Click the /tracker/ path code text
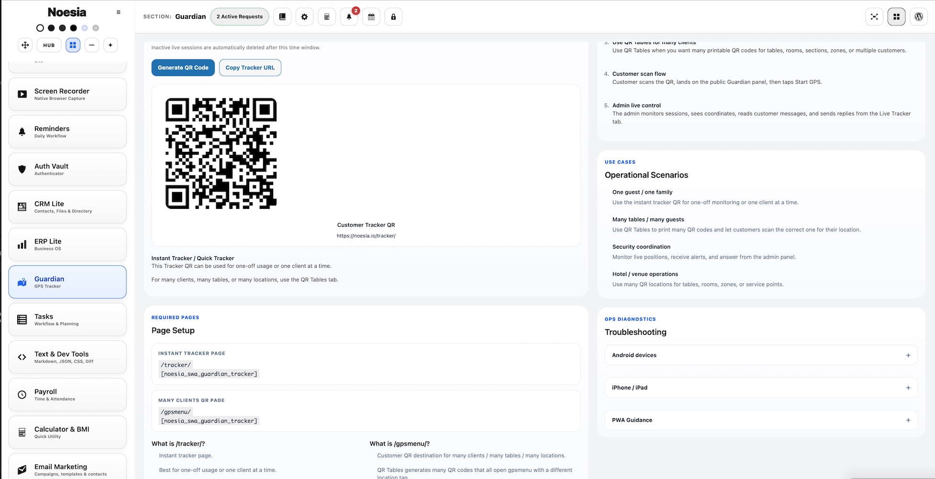The height and width of the screenshot is (479, 935). pyautogui.click(x=176, y=365)
